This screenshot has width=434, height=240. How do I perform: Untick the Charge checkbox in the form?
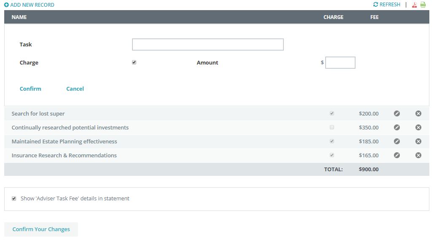pyautogui.click(x=134, y=62)
